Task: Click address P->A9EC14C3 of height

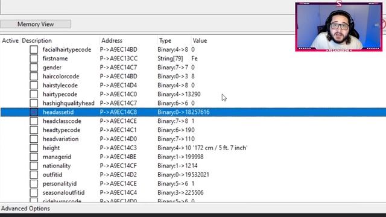Action: pos(118,148)
